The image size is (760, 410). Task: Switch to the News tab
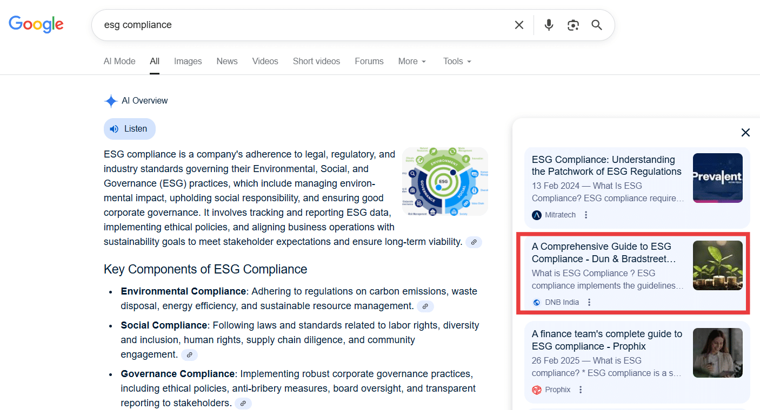pyautogui.click(x=227, y=61)
